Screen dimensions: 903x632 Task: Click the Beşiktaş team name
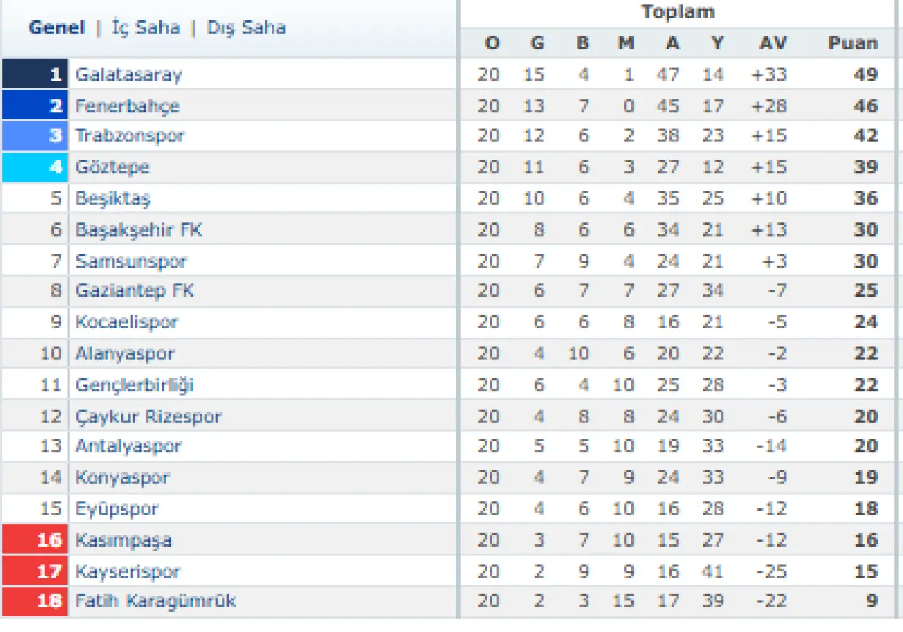[113, 198]
